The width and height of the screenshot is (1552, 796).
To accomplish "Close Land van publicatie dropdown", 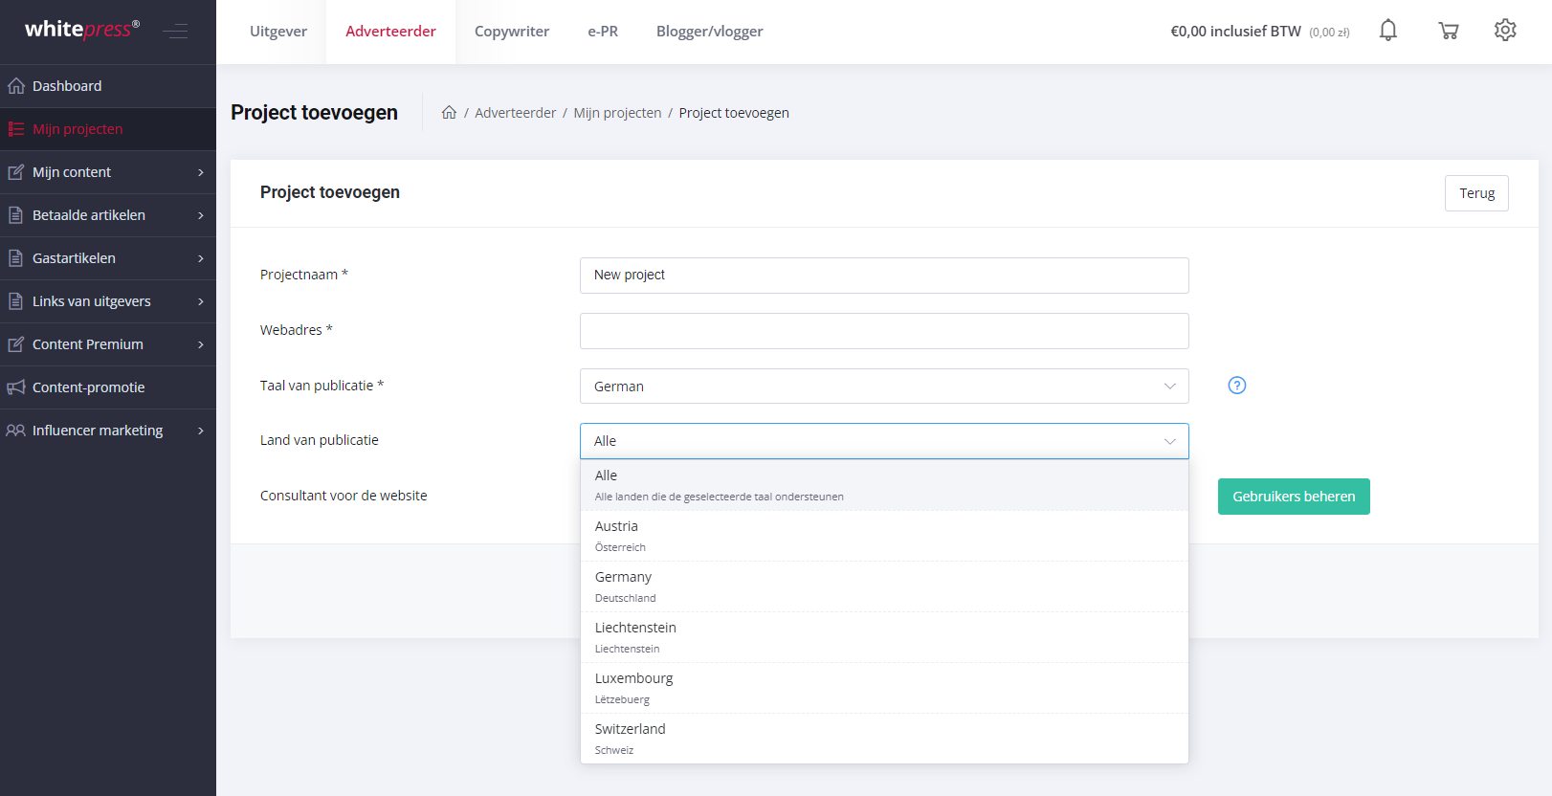I will [884, 441].
